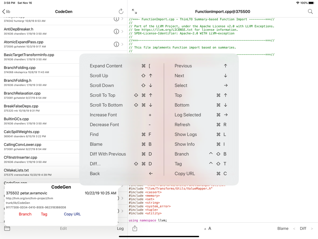Select Show Info in the shortcuts overlay
Screen dimensions: 318x239
[x=201, y=144]
